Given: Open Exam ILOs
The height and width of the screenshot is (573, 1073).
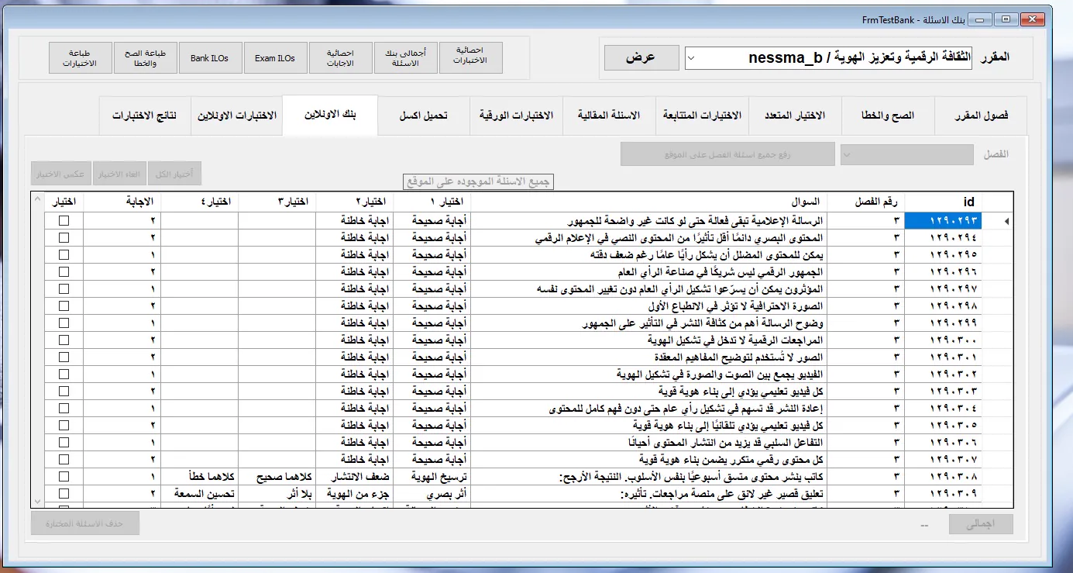Looking at the screenshot, I should (275, 57).
